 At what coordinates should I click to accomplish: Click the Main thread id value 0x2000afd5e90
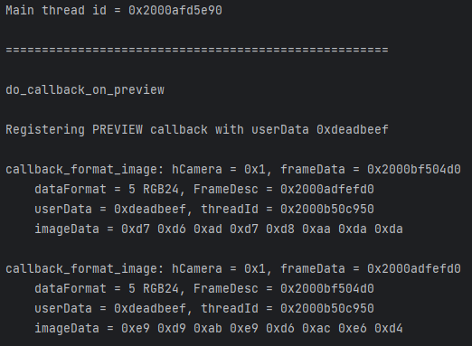(x=175, y=11)
